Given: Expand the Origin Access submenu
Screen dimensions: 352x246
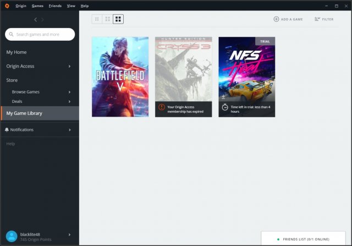Looking at the screenshot, I should coord(69,67).
